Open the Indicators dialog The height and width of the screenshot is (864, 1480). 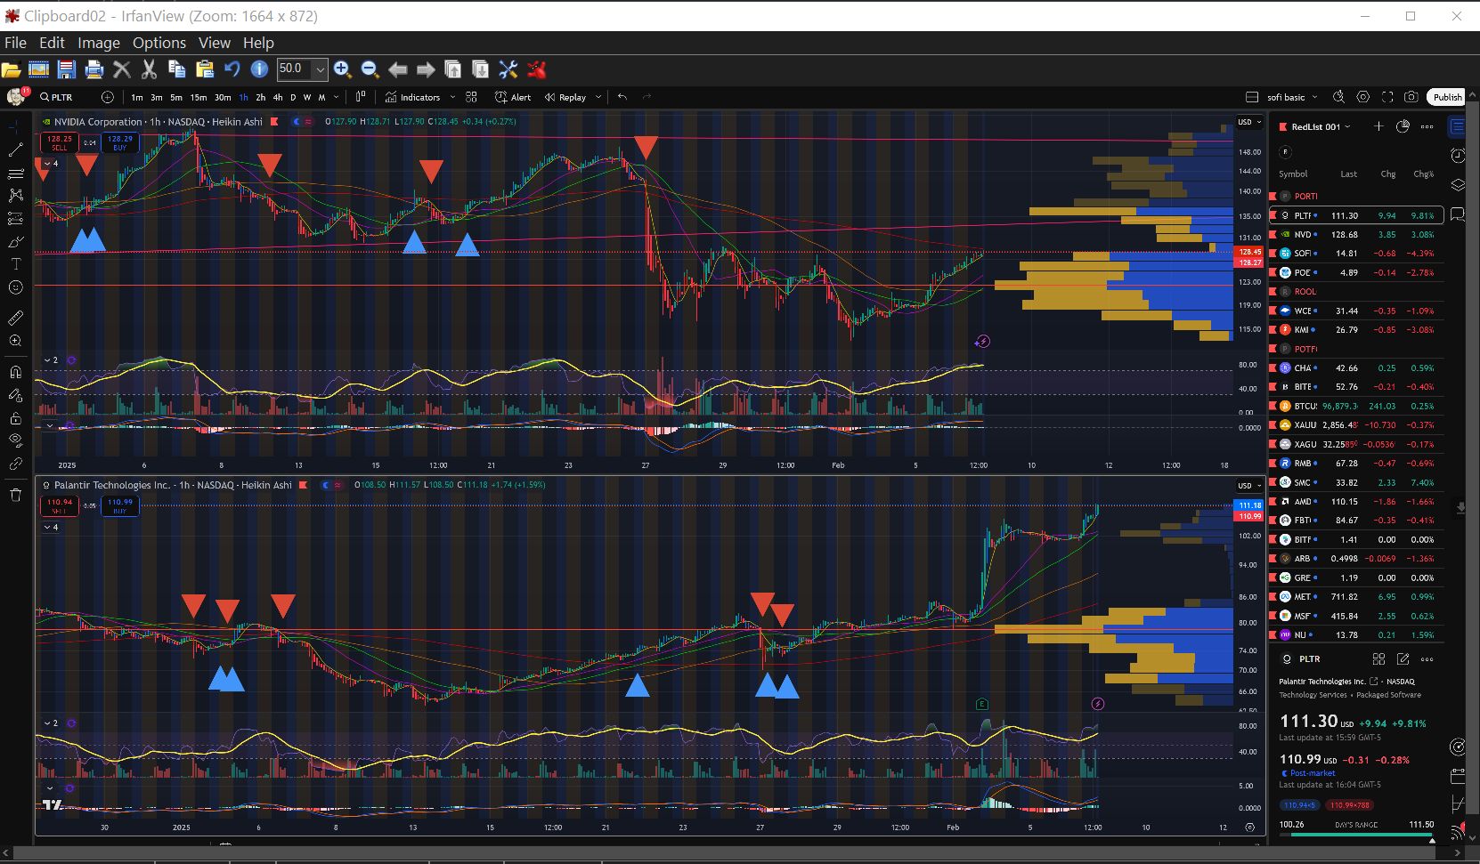(412, 97)
